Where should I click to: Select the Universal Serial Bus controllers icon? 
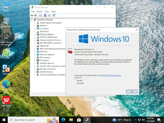pyautogui.click(x=38, y=75)
